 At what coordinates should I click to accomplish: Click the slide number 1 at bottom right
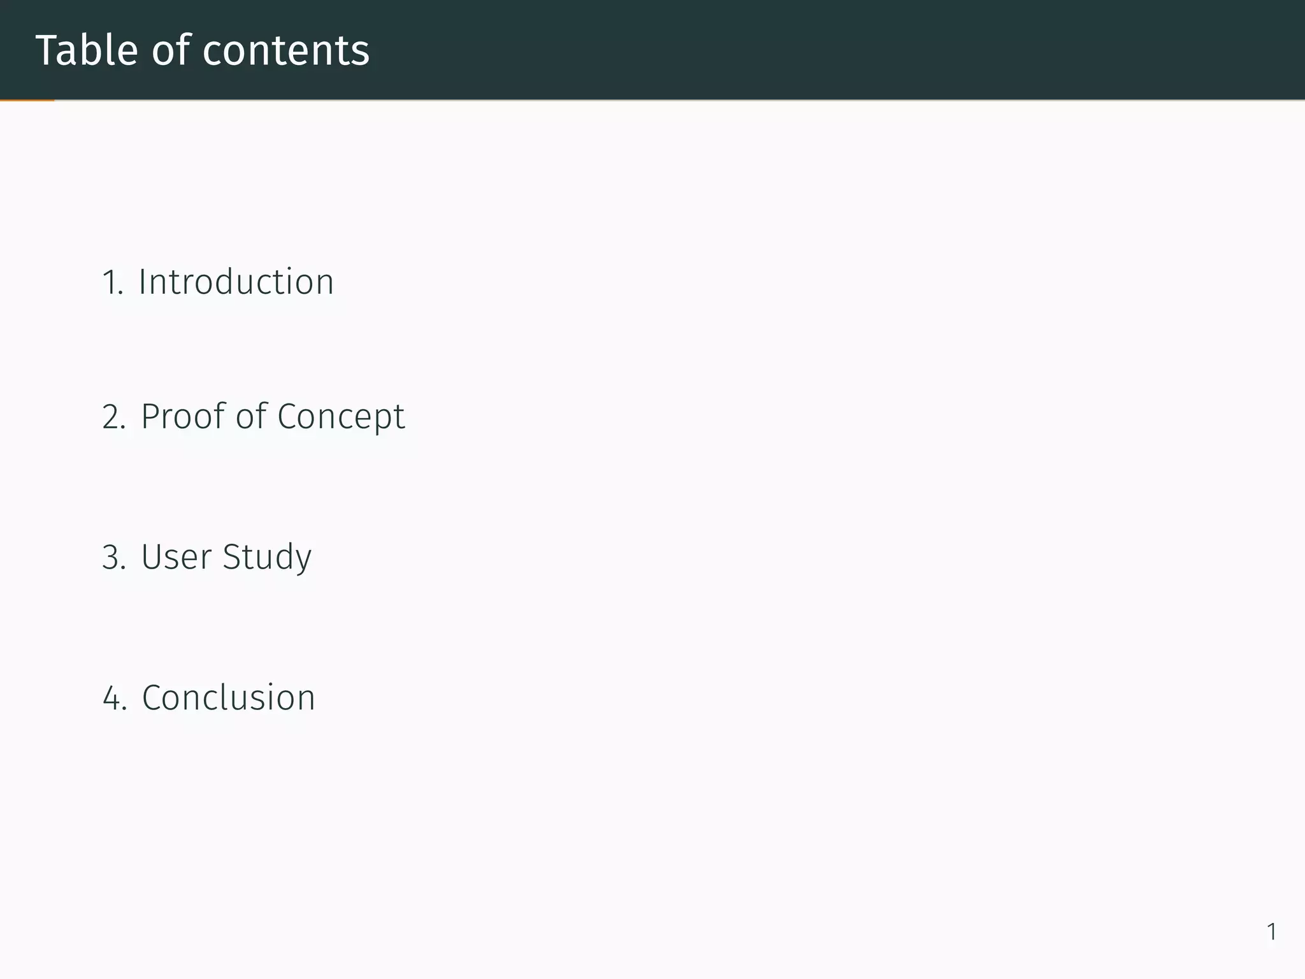1271,932
